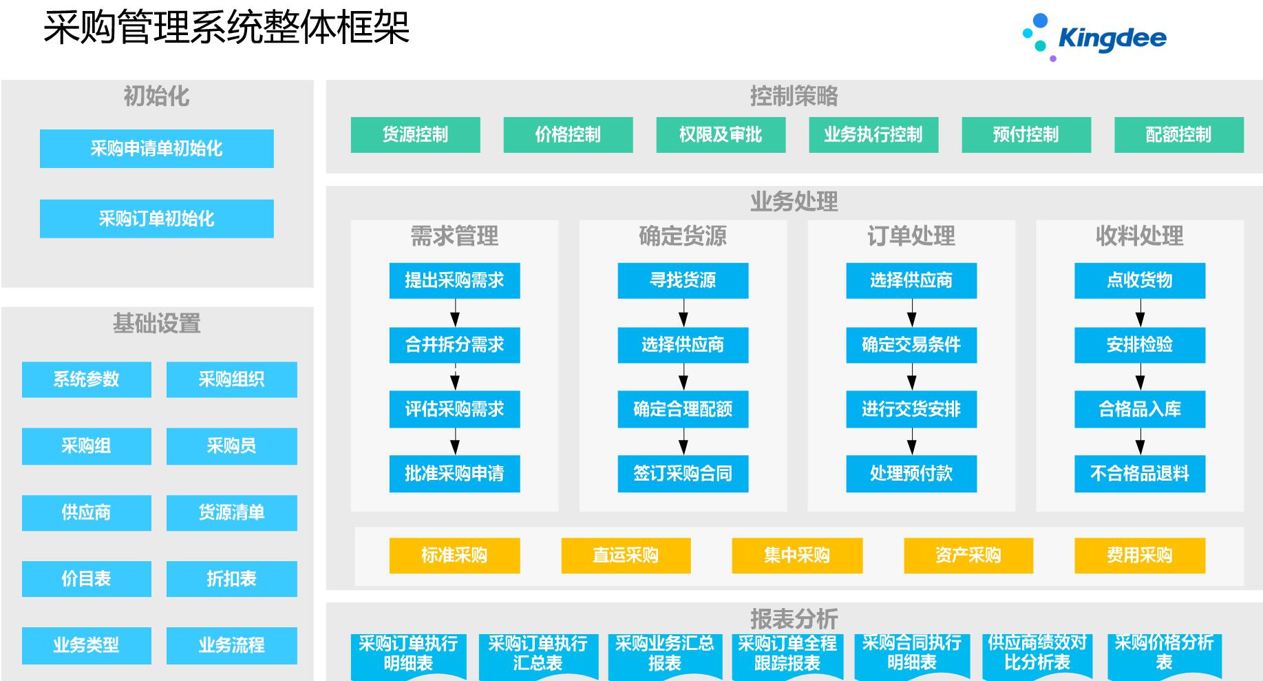Choose the 直运采购 yellow box
This screenshot has height=681, width=1263.
626,556
